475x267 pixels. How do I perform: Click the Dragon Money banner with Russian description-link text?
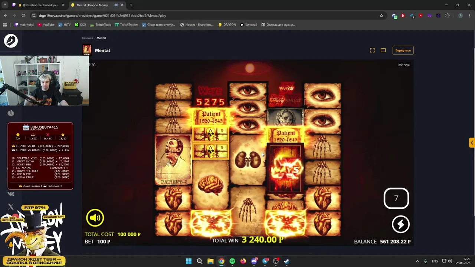(x=34, y=261)
